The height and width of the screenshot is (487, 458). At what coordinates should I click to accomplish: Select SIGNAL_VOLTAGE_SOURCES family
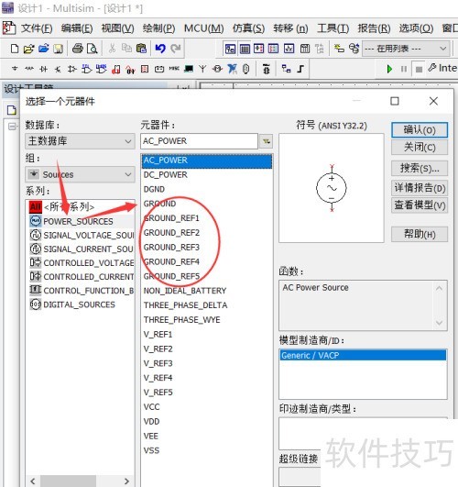81,235
